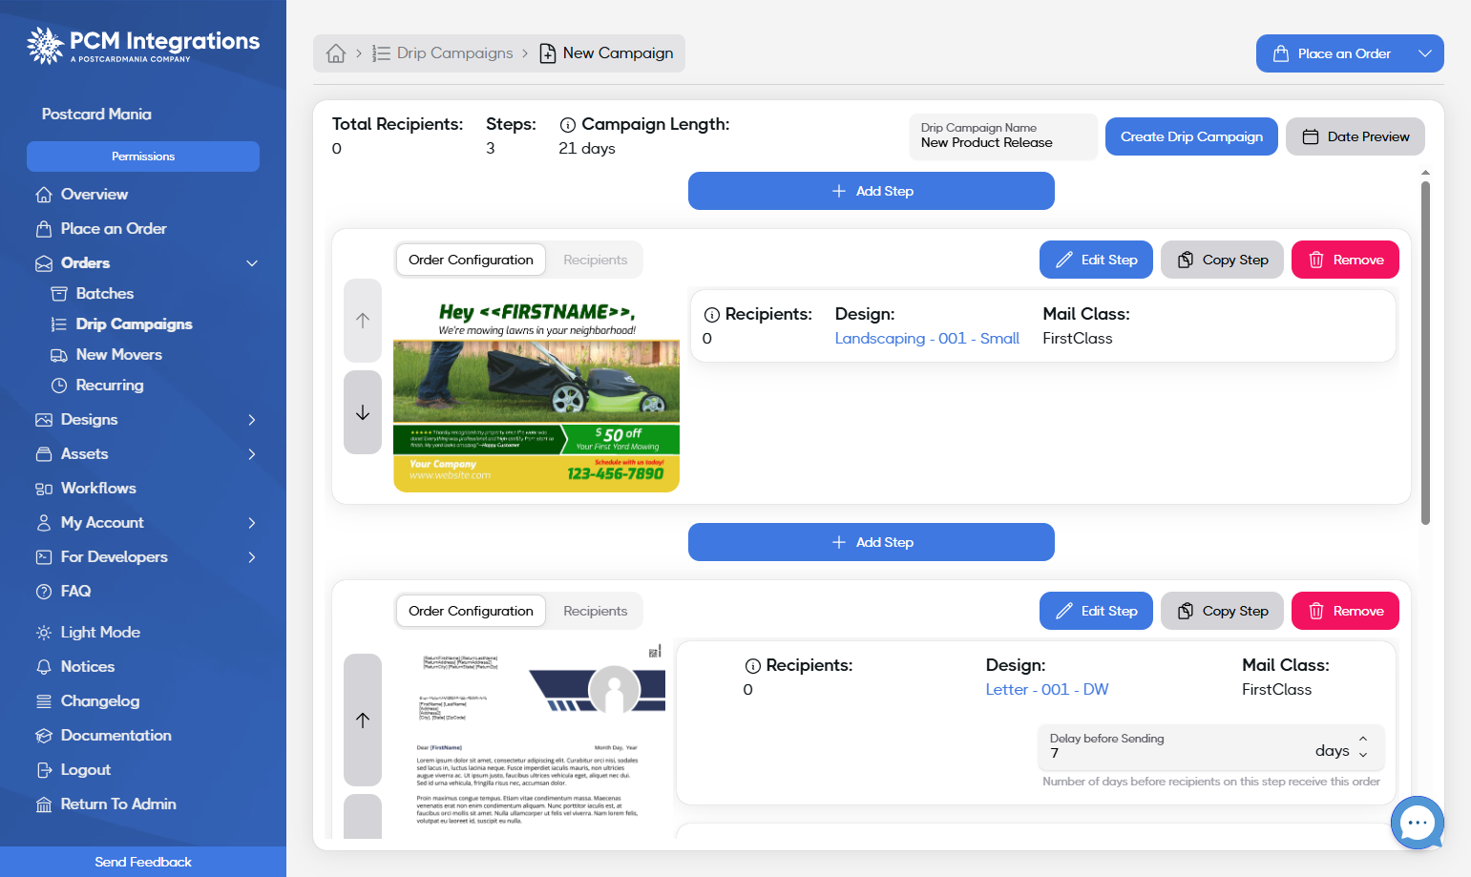The width and height of the screenshot is (1471, 877).
Task: Open the Date Preview
Action: (1355, 136)
